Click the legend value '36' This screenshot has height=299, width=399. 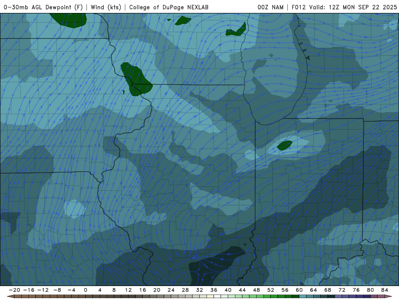coord(214,290)
